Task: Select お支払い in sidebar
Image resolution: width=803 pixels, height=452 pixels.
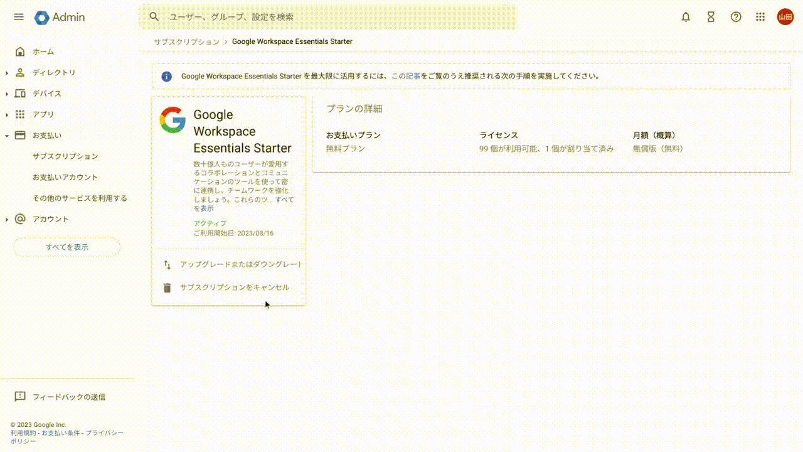Action: (x=47, y=136)
